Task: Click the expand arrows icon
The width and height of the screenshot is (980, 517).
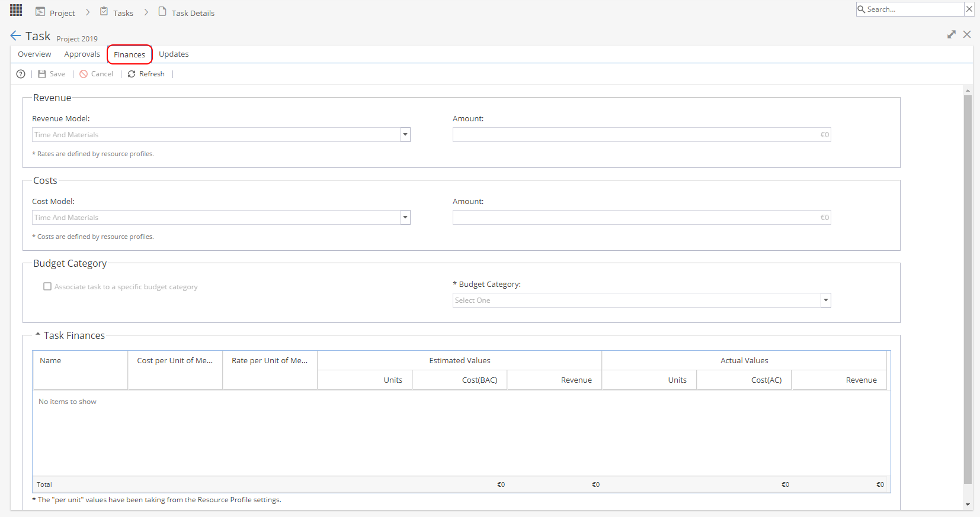Action: pyautogui.click(x=952, y=34)
